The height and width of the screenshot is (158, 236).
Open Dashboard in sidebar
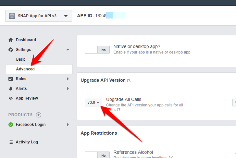tap(26, 40)
